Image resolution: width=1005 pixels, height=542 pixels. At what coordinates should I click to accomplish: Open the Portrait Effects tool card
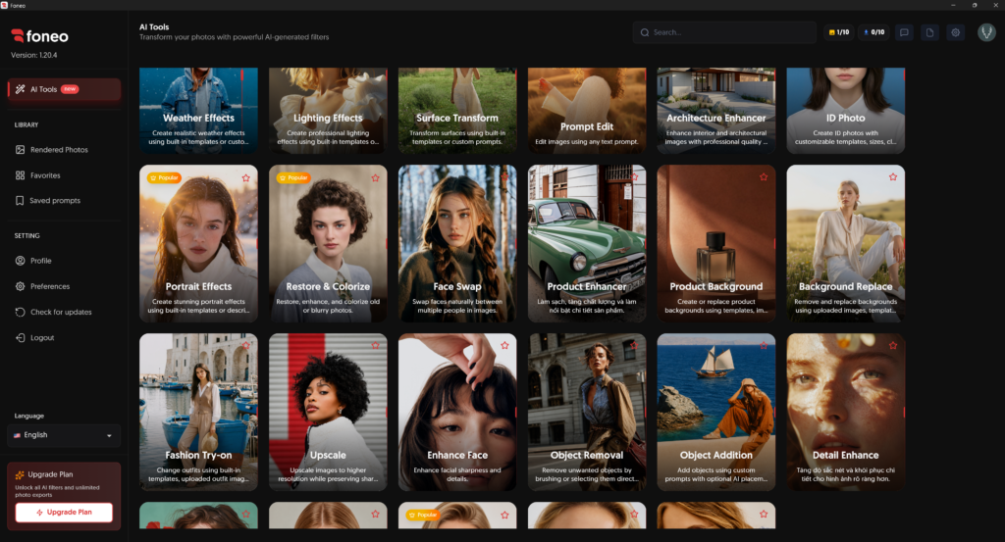pyautogui.click(x=198, y=244)
